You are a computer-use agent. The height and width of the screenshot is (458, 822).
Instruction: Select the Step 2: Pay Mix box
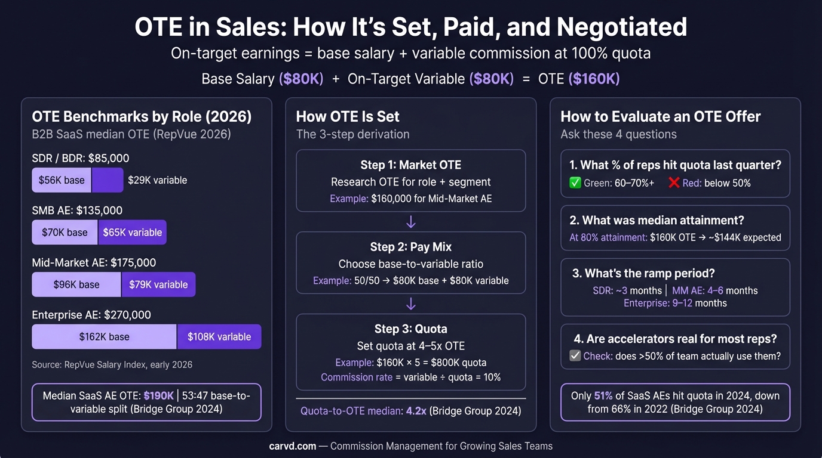point(411,263)
